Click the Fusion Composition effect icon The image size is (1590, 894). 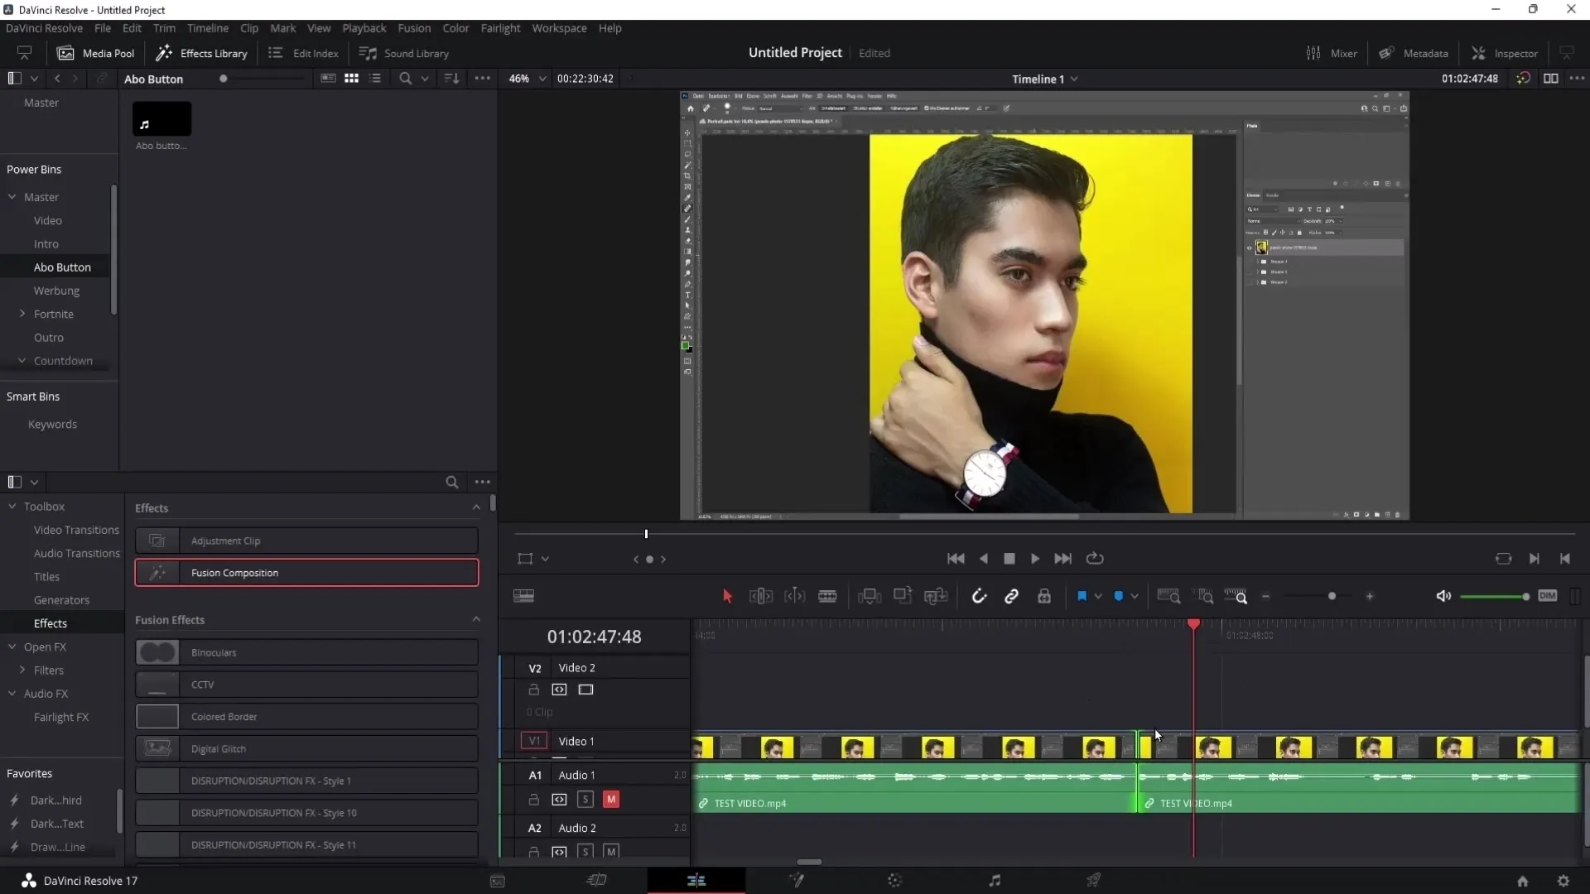pyautogui.click(x=157, y=572)
